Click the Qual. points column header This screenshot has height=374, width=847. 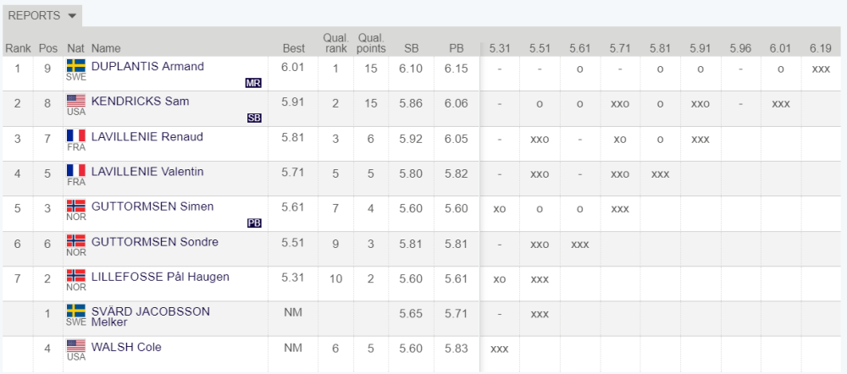tap(372, 43)
